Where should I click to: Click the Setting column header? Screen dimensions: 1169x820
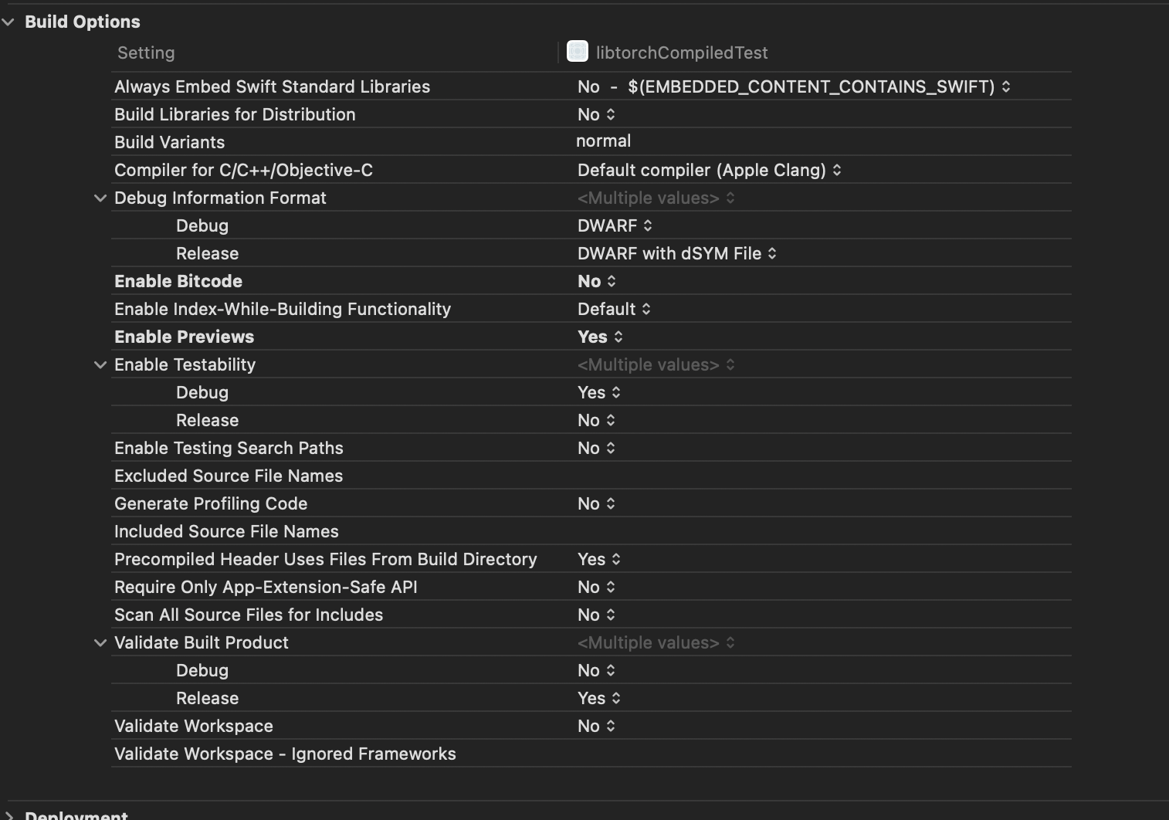pyautogui.click(x=146, y=53)
